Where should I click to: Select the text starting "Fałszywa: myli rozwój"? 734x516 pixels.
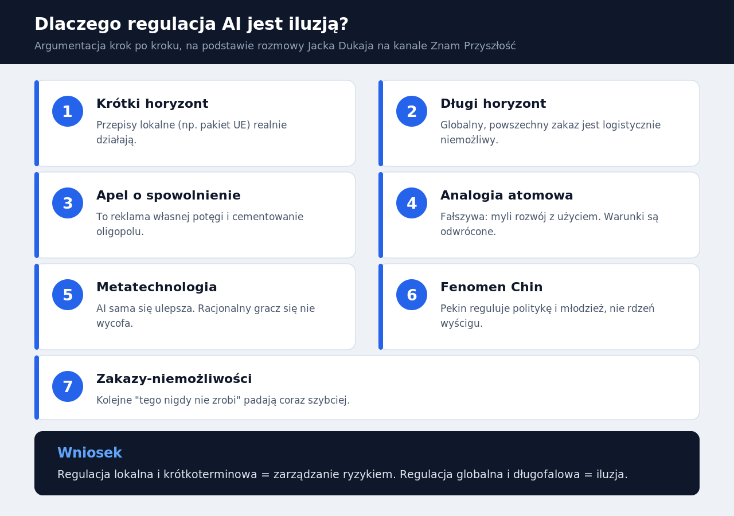coord(549,224)
